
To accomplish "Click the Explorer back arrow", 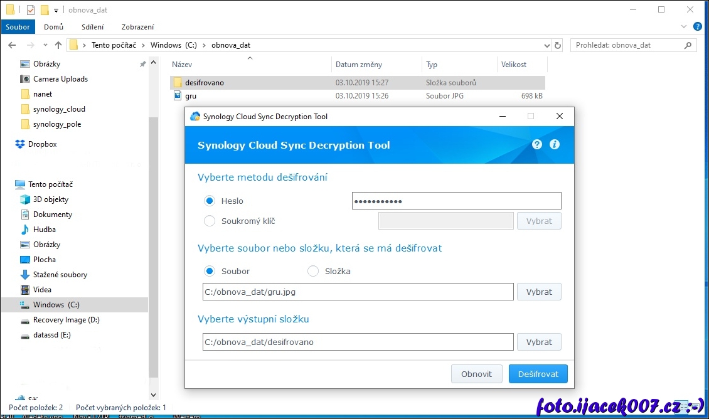I will click(x=12, y=45).
